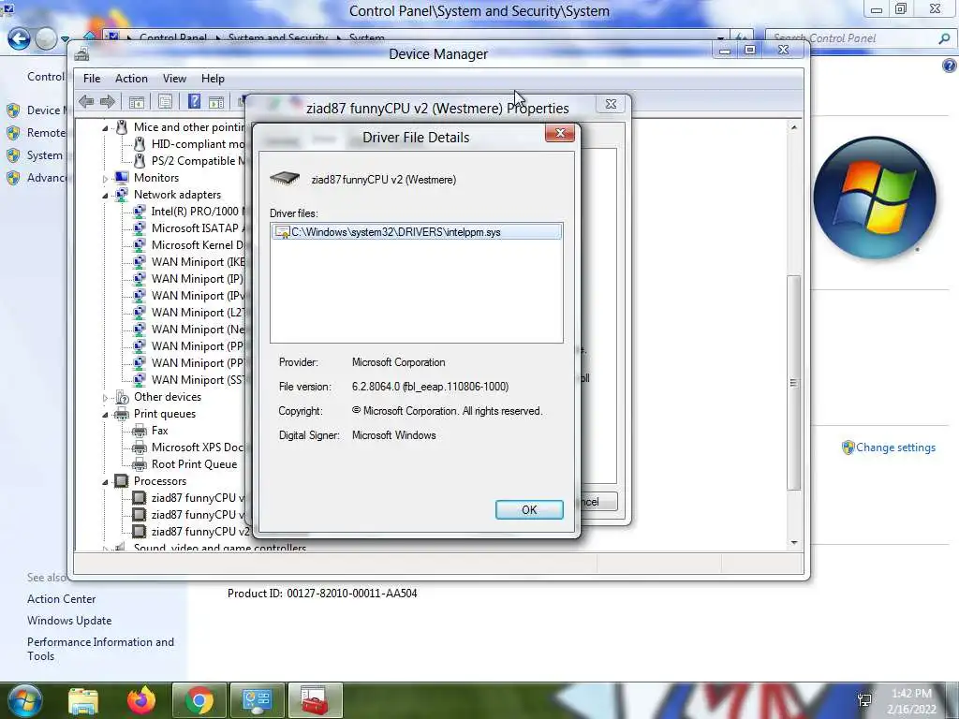Click Forward arrow in Device Manager toolbar
959x719 pixels.
click(107, 101)
